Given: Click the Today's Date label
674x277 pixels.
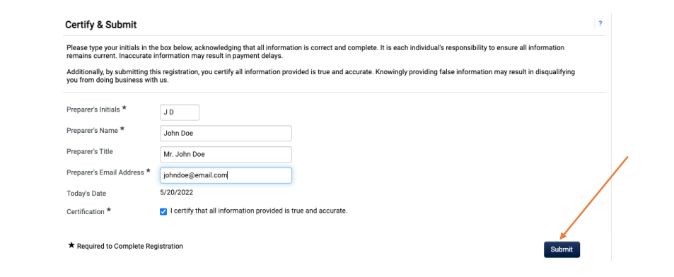Looking at the screenshot, I should [86, 194].
